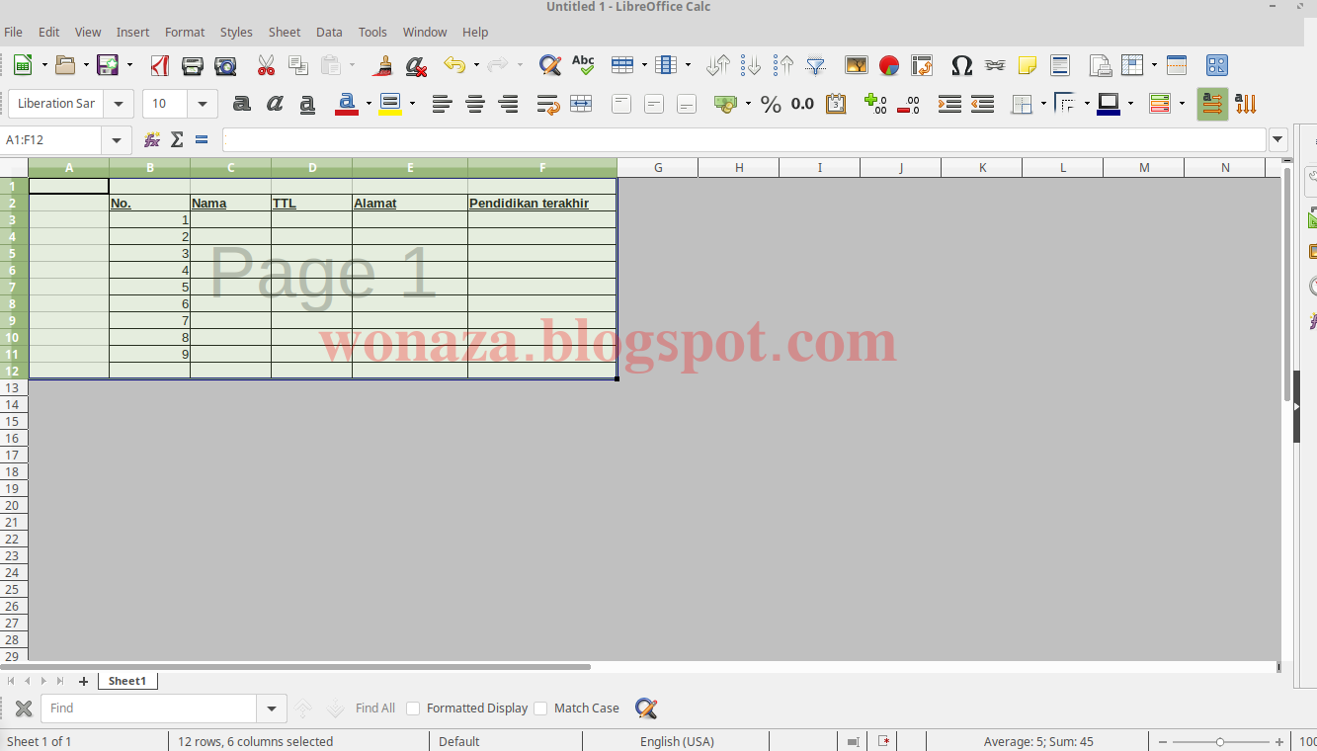The width and height of the screenshot is (1317, 751).
Task: Format selected cells as percent
Action: 771,103
